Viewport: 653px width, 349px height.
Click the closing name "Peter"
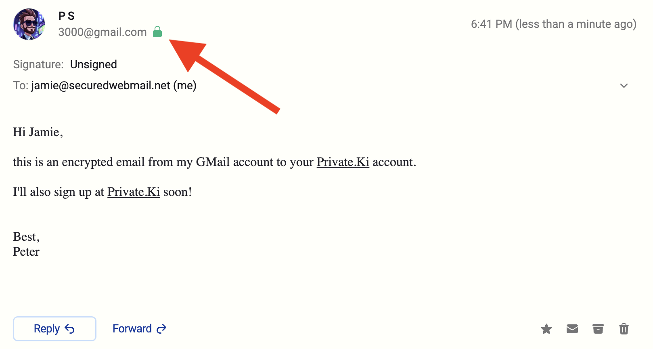coord(26,252)
